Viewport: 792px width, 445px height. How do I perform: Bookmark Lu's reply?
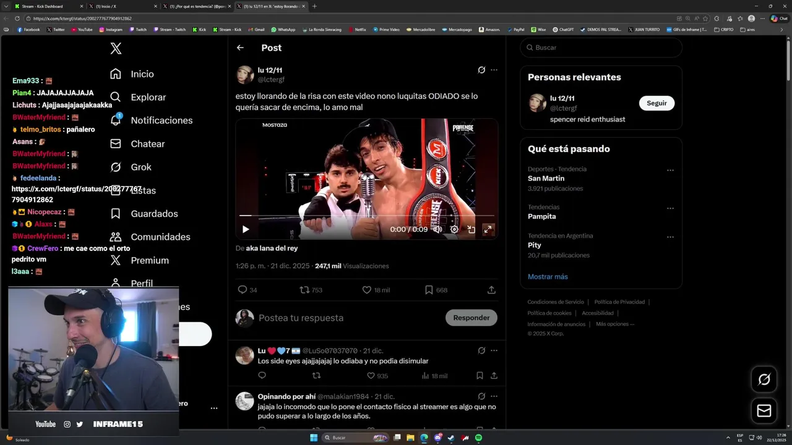point(480,376)
